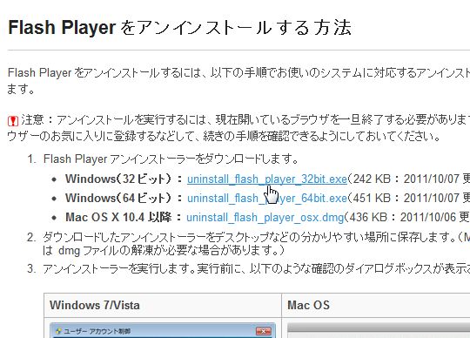Click the step 2 text about saving the uninstaller
Viewport: 470px width, 338px height.
pyautogui.click(x=256, y=244)
